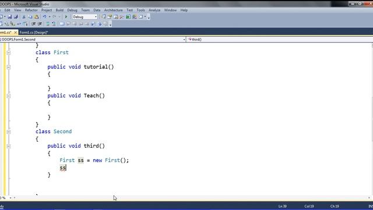Viewport: 373px width, 210px height.
Task: Open the Build menu
Action: point(59,10)
